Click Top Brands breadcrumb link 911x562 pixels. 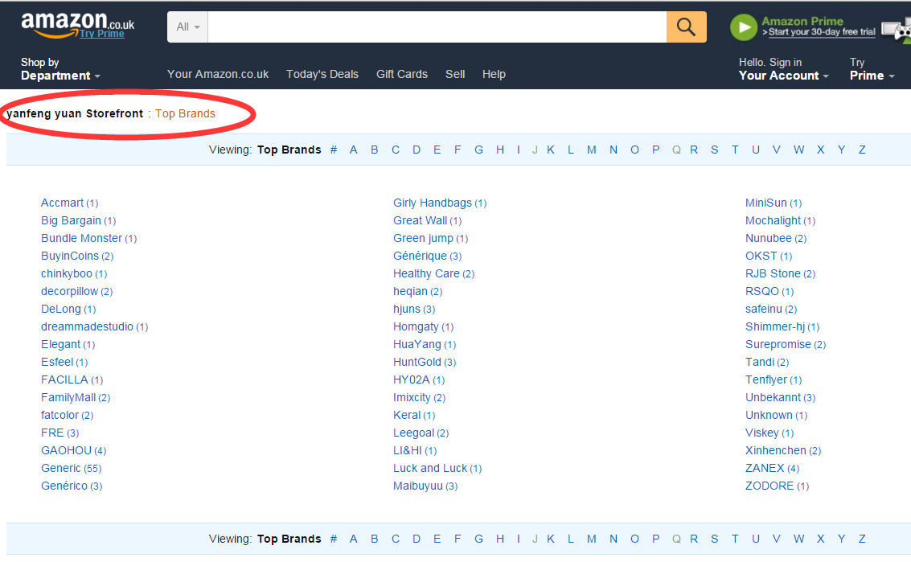[x=185, y=114]
